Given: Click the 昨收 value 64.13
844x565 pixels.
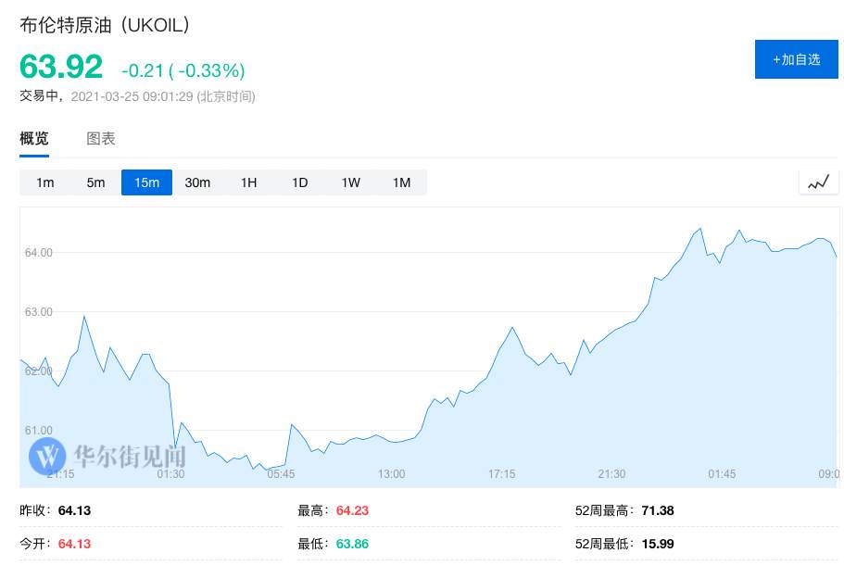Looking at the screenshot, I should [x=74, y=510].
